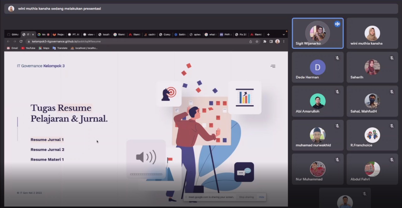
Task: Bookmark page with the star icon
Action: click(x=257, y=41)
